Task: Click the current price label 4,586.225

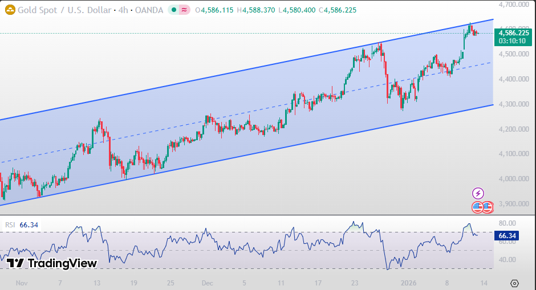Action: [x=515, y=33]
